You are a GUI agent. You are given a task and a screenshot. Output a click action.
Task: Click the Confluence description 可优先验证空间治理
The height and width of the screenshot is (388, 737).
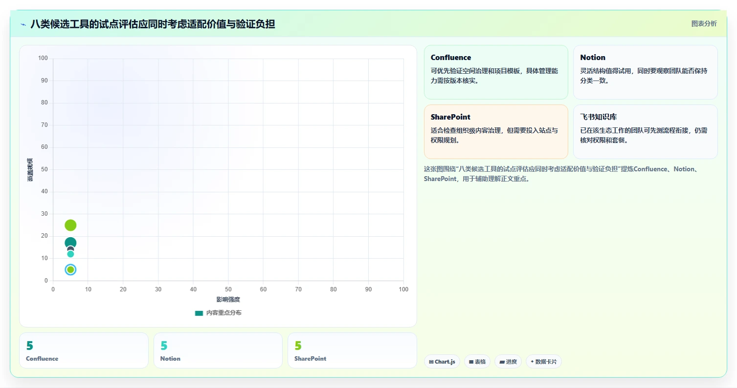pos(494,76)
